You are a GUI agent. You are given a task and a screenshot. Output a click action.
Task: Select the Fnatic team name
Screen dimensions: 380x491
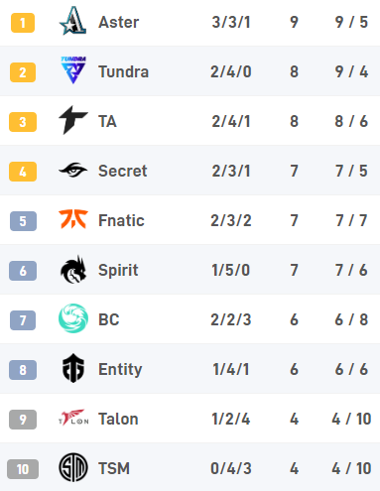[x=121, y=220]
